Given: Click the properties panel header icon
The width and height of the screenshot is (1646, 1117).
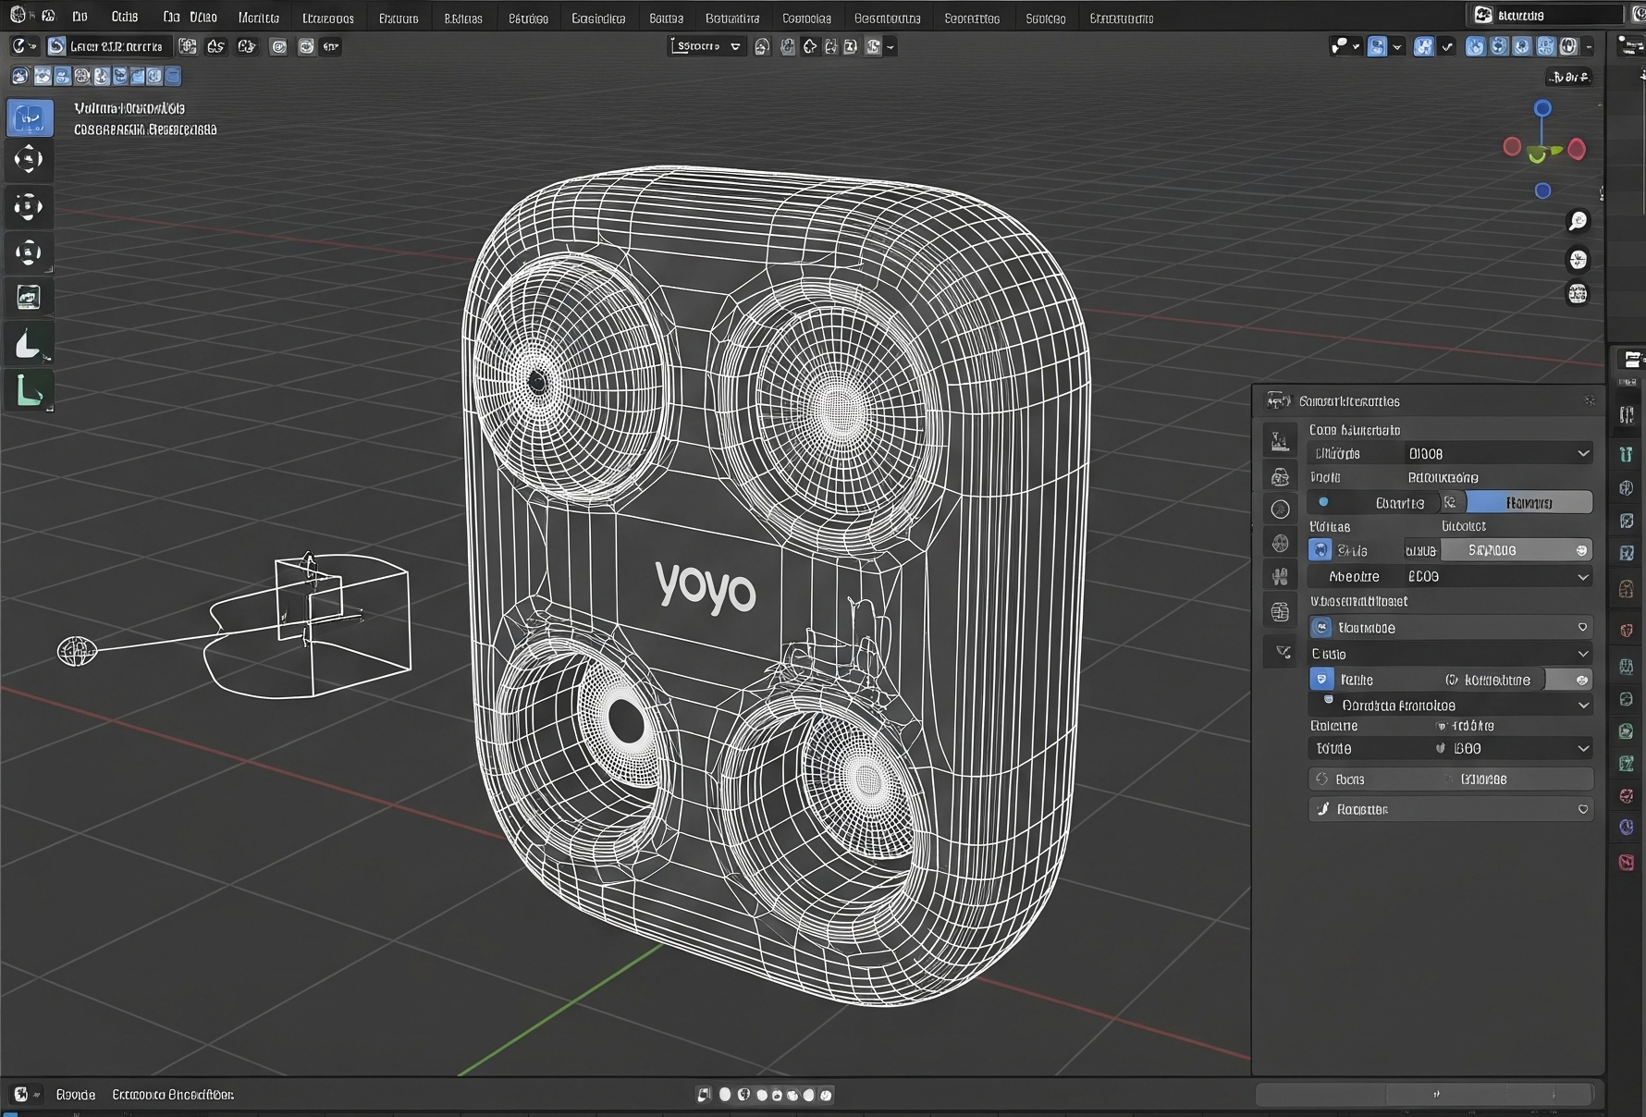Looking at the screenshot, I should pos(1279,400).
